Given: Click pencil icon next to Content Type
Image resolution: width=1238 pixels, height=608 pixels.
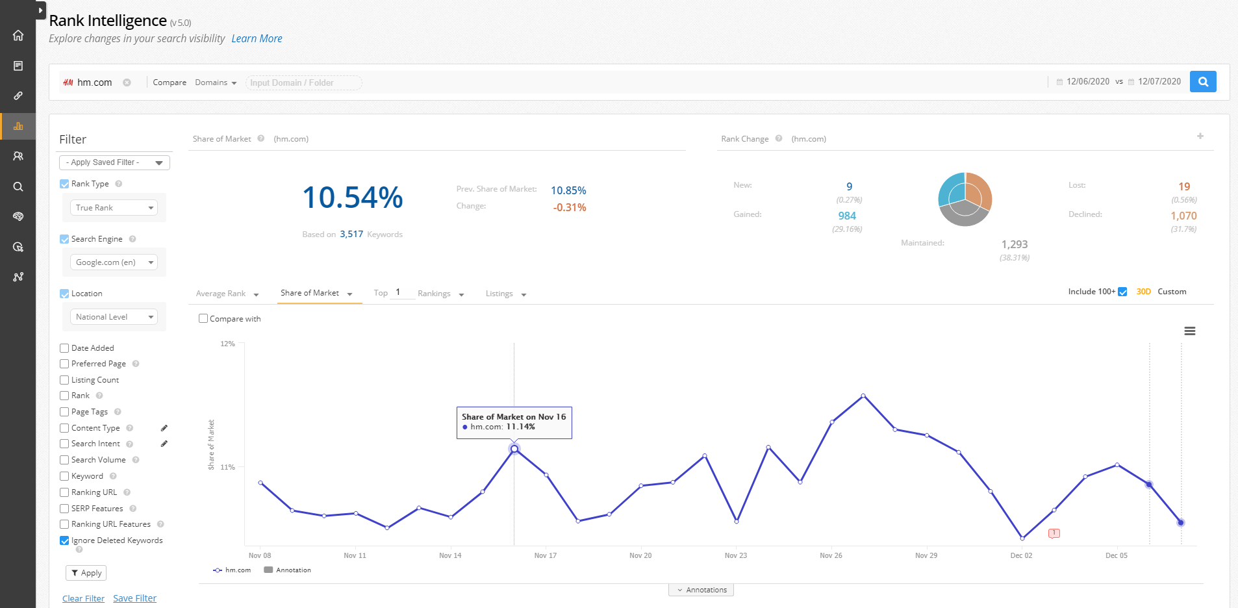Looking at the screenshot, I should coord(164,428).
